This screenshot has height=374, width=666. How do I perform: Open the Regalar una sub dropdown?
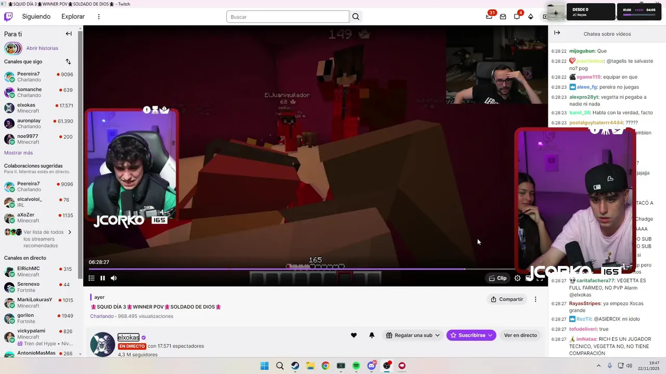click(413, 336)
